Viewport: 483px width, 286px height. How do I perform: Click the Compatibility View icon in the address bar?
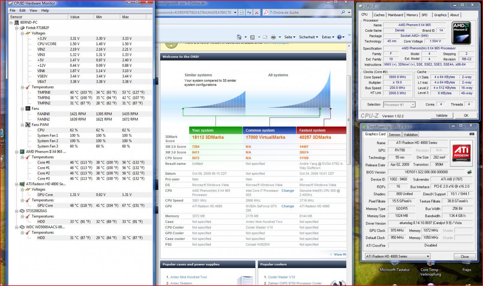pos(242,13)
